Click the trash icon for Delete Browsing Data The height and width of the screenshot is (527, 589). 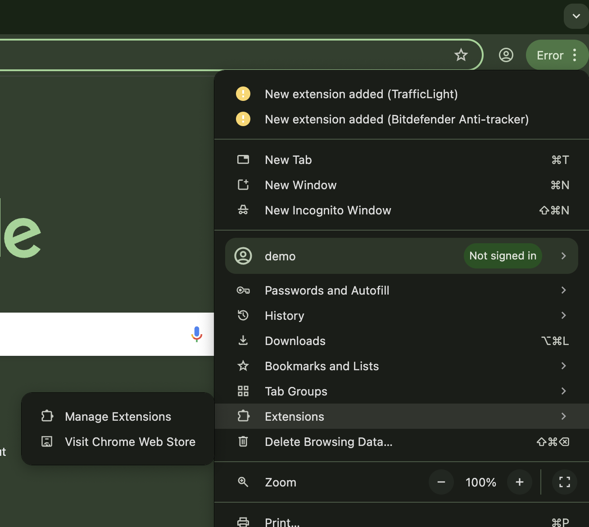point(243,441)
